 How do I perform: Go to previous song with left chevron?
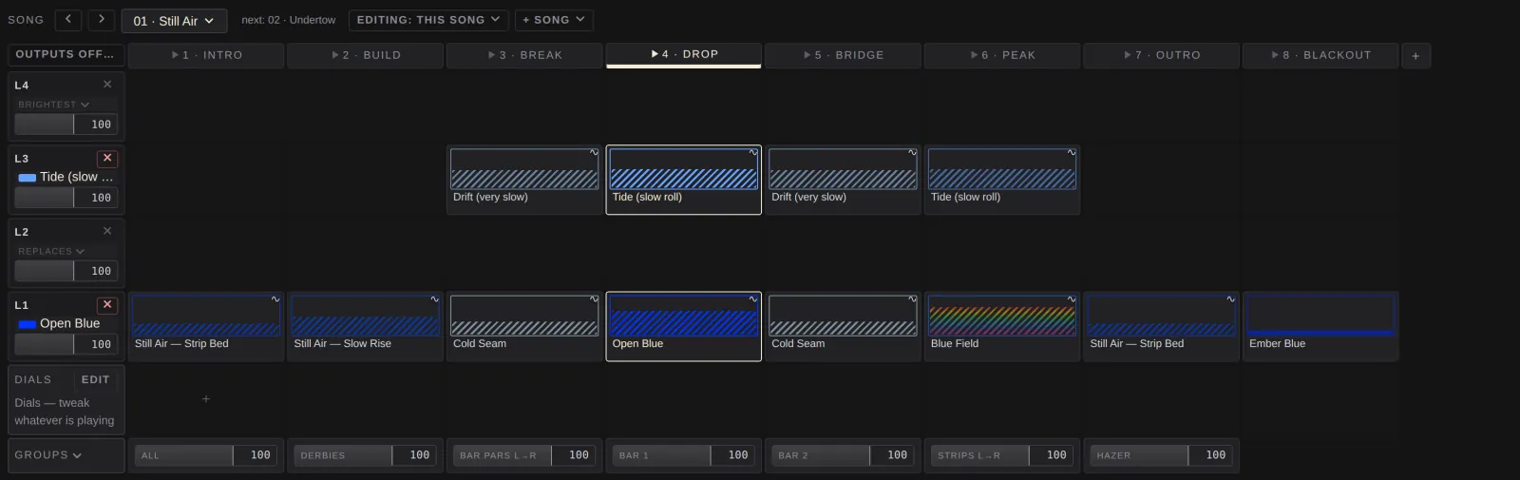(x=68, y=20)
